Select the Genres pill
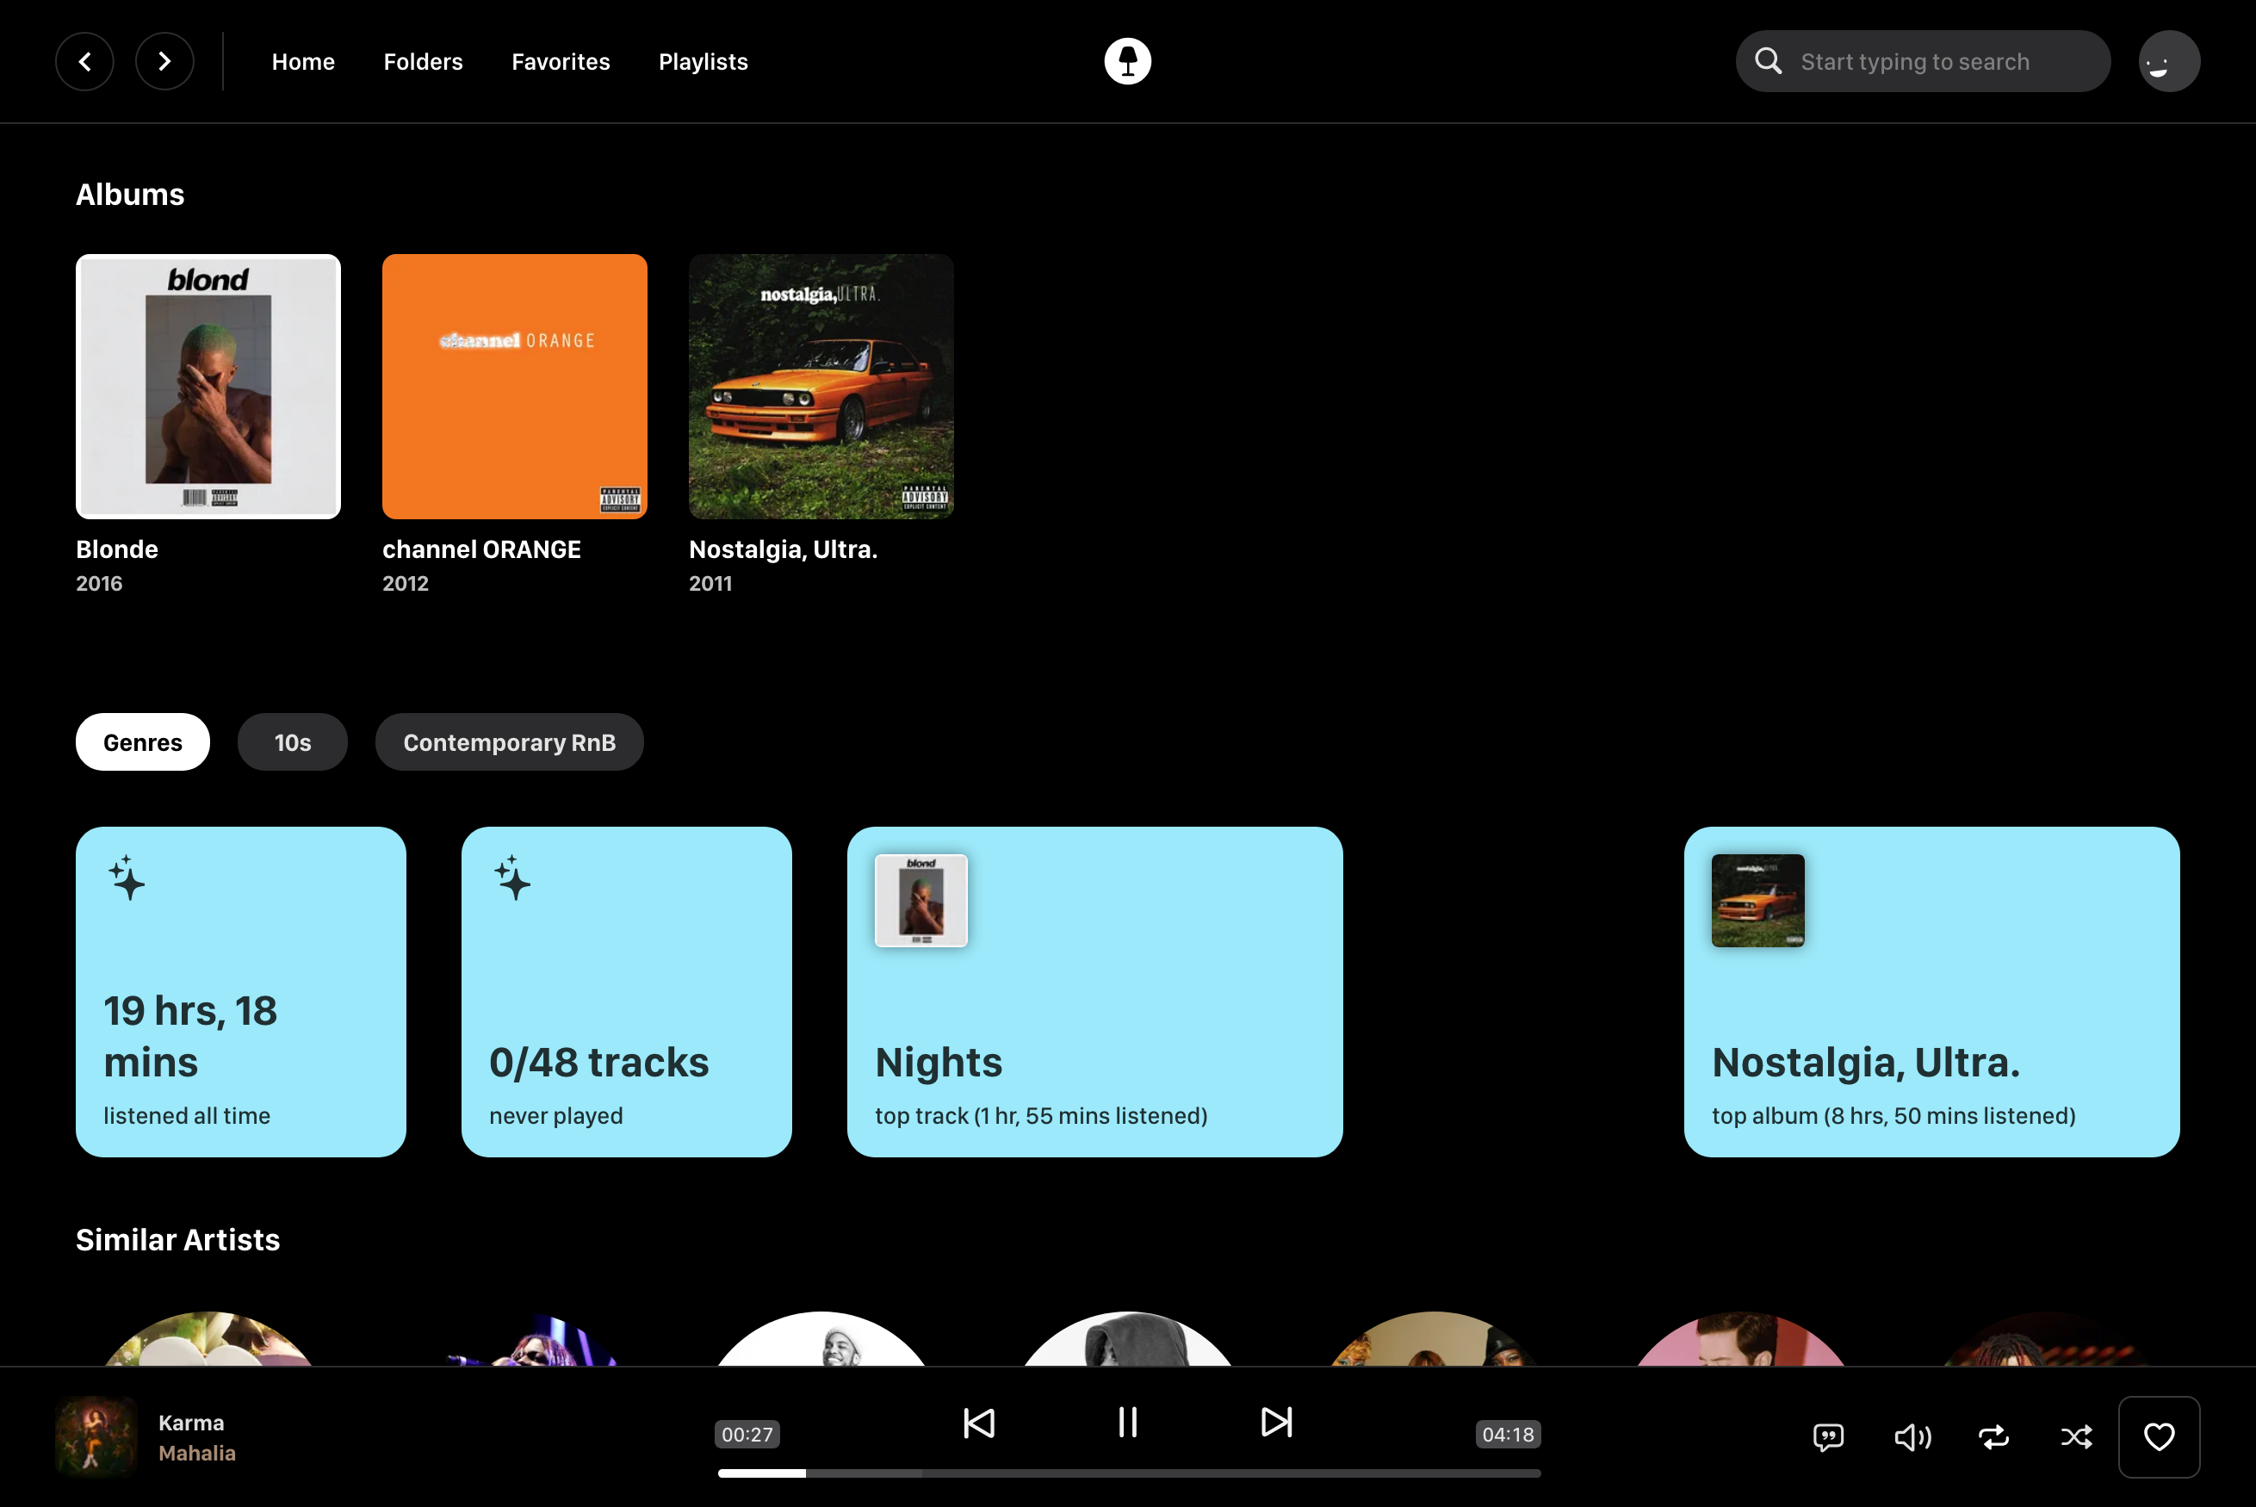2256x1507 pixels. coord(143,742)
